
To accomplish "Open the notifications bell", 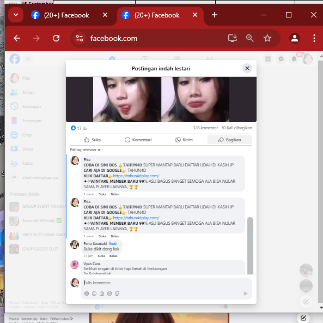I will pos(294,59).
